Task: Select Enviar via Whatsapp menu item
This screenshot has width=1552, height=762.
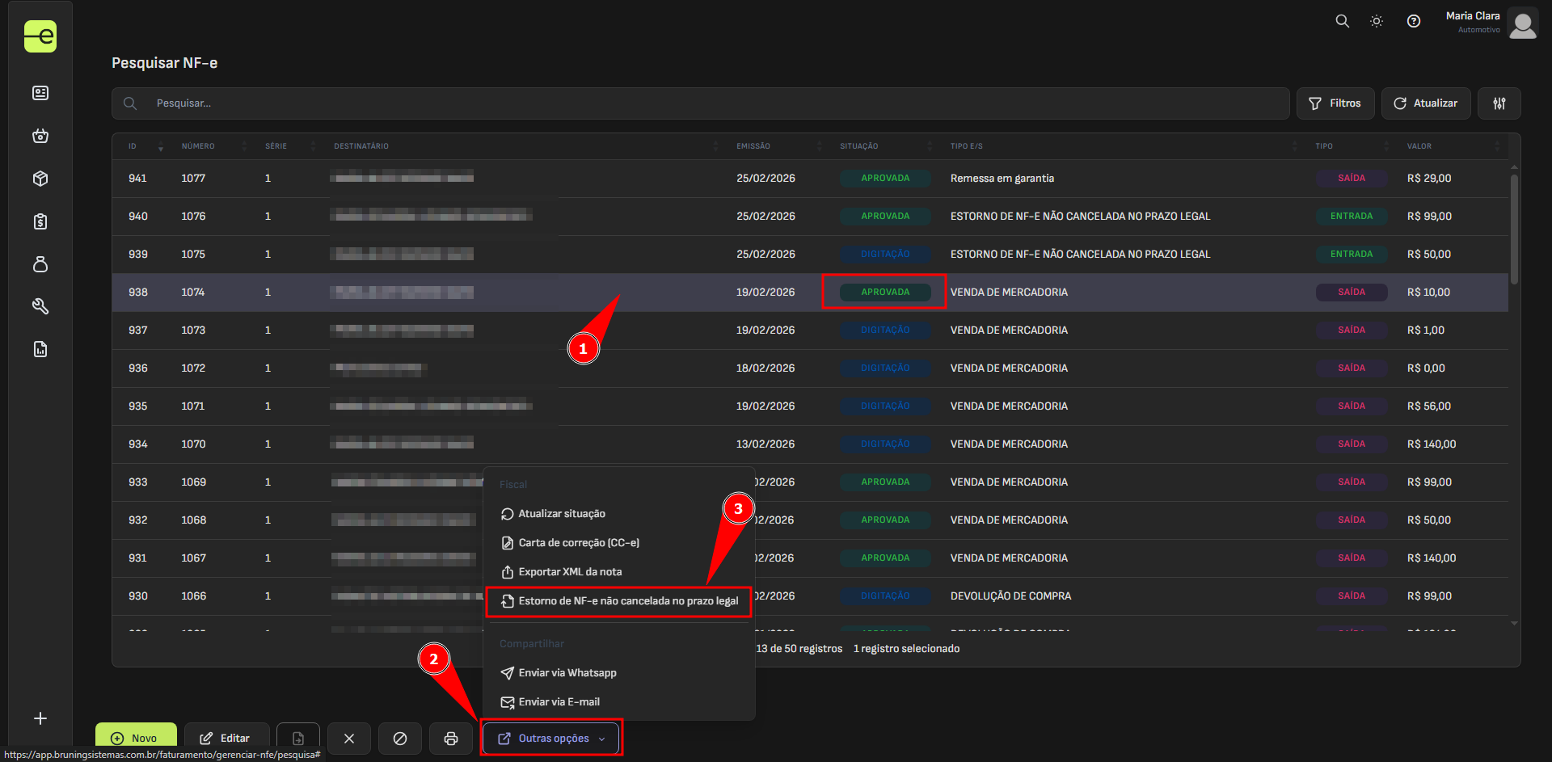Action: click(567, 673)
